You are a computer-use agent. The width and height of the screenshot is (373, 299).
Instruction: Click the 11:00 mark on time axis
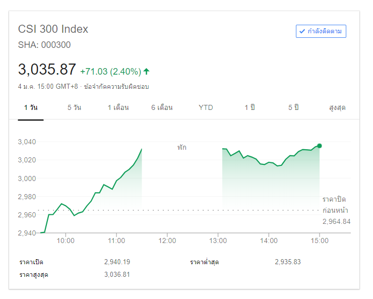(x=116, y=241)
